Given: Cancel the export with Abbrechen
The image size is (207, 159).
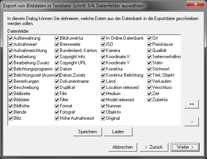Looking at the screenshot, I should (x=123, y=147).
